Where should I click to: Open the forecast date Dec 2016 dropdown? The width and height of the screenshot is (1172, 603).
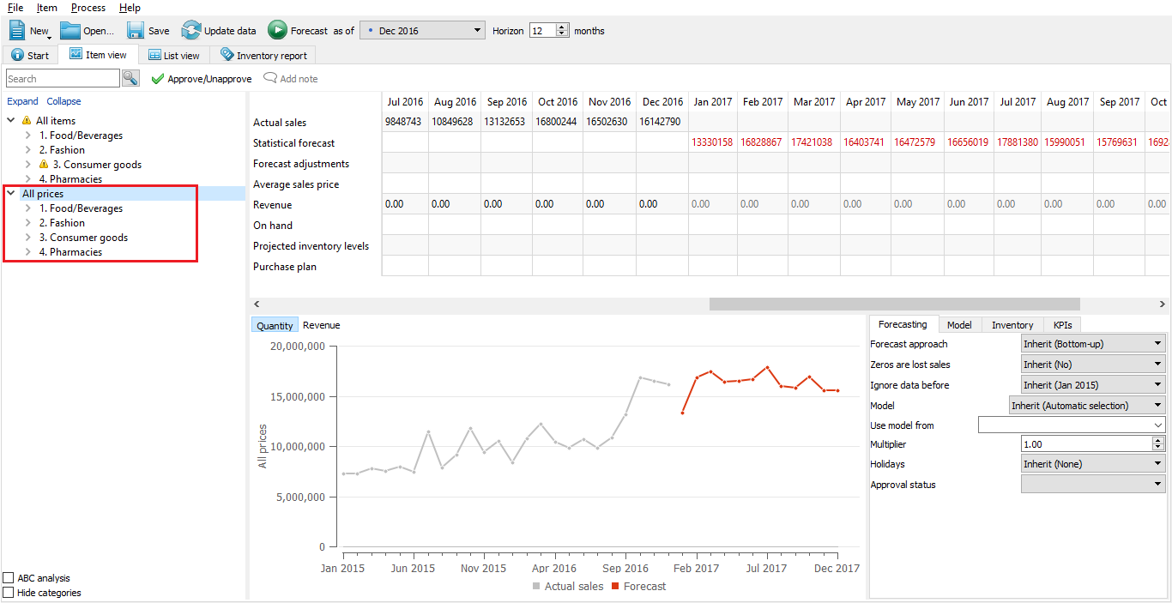click(x=422, y=31)
